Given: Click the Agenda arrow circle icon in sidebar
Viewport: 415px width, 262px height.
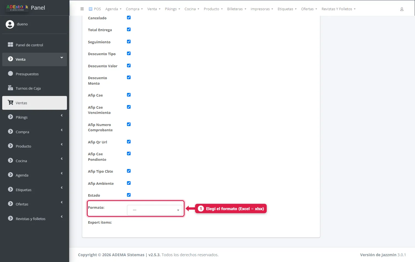Looking at the screenshot, I should [11, 175].
